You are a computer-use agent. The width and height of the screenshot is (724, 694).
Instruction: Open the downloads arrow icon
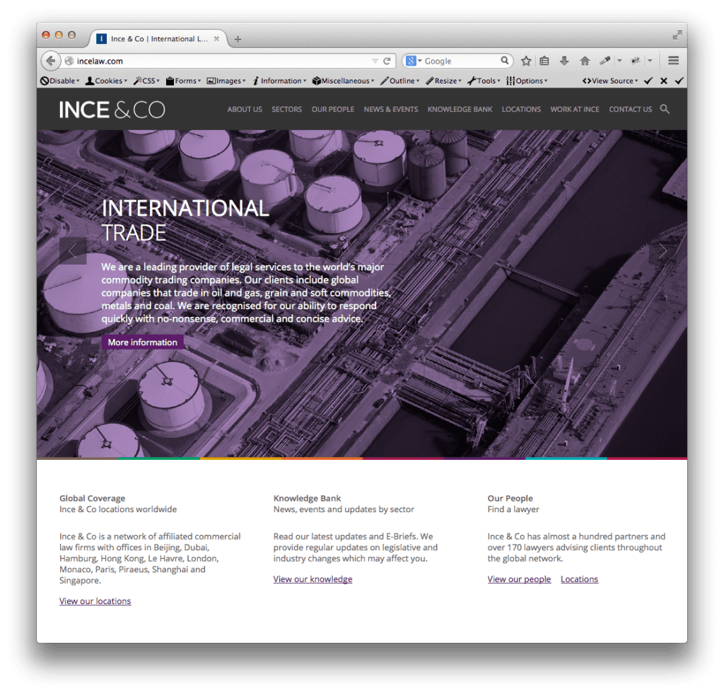pyautogui.click(x=564, y=61)
